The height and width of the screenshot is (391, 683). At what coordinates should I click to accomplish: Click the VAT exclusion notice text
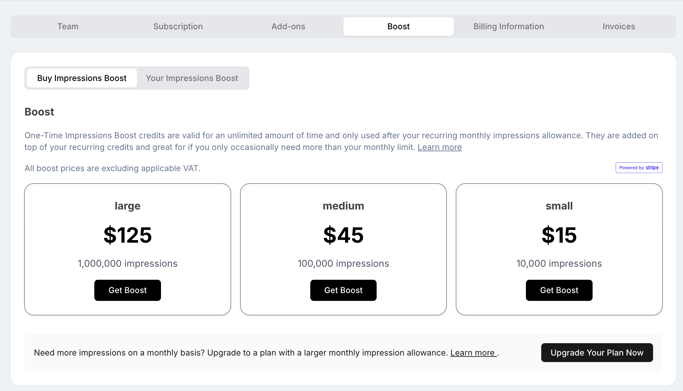pyautogui.click(x=113, y=168)
